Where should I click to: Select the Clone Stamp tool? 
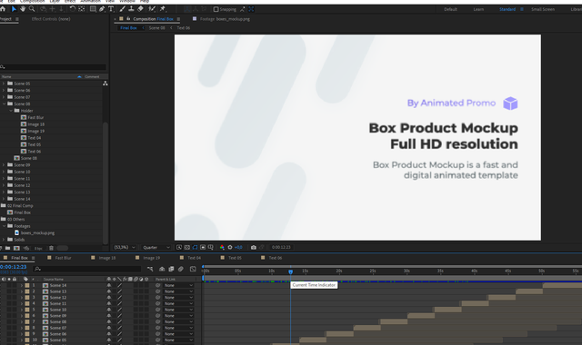coord(131,9)
